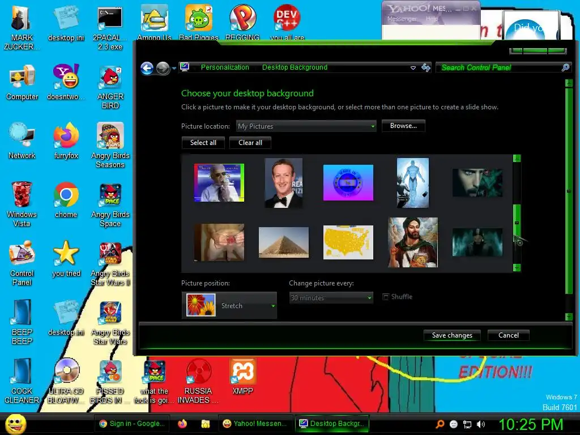The height and width of the screenshot is (435, 580).
Task: Click the picture list scrollbar thumb
Action: pyautogui.click(x=517, y=223)
